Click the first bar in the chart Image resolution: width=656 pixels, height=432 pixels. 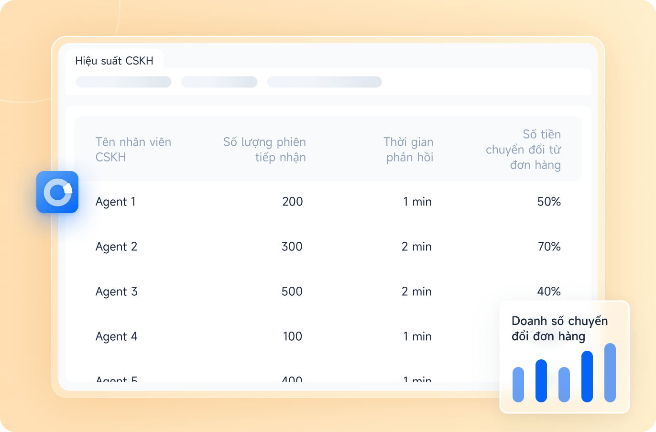tap(518, 384)
